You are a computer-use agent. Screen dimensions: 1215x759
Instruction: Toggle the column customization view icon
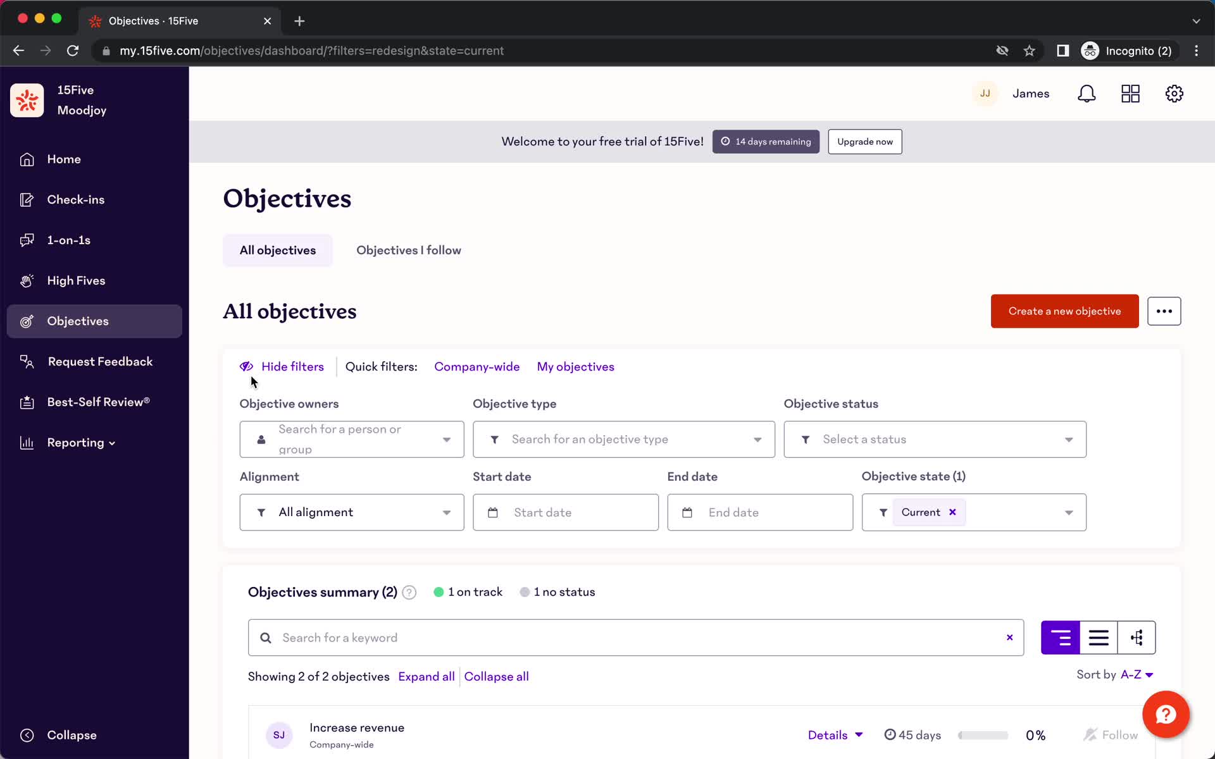point(1137,636)
